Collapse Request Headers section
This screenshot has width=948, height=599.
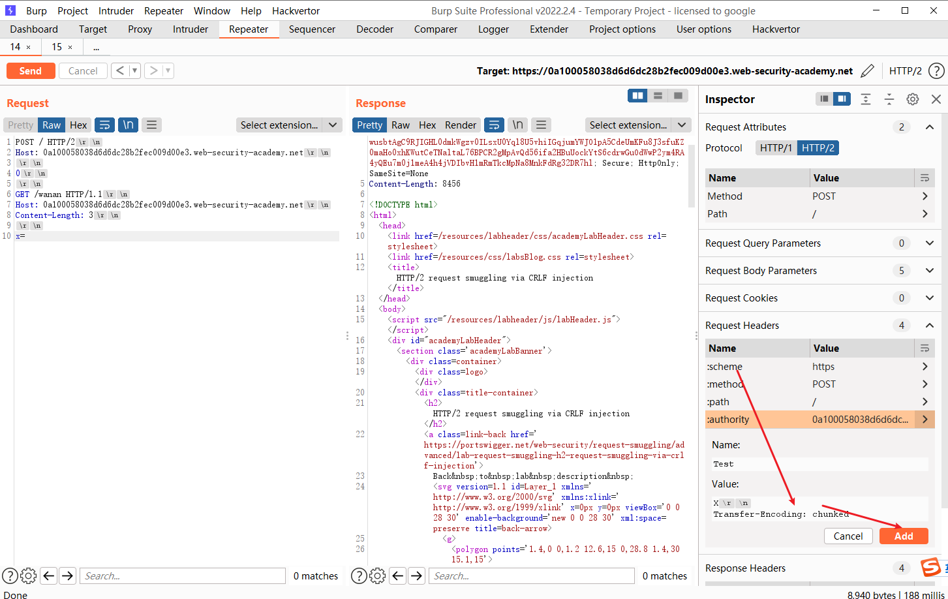coord(930,325)
